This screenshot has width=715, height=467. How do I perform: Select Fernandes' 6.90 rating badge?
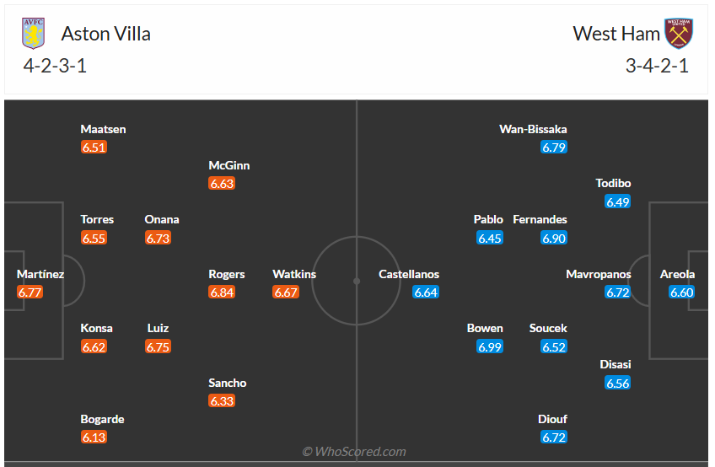tap(554, 238)
